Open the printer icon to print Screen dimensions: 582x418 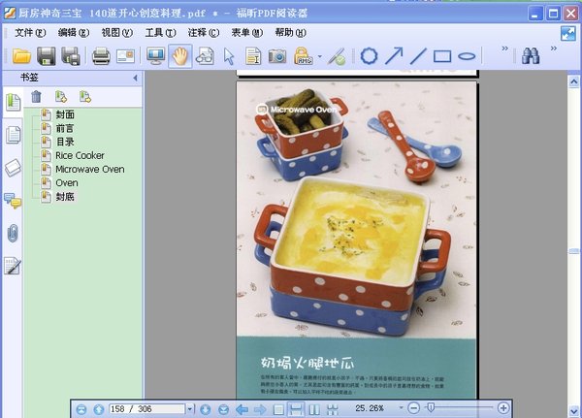point(101,56)
